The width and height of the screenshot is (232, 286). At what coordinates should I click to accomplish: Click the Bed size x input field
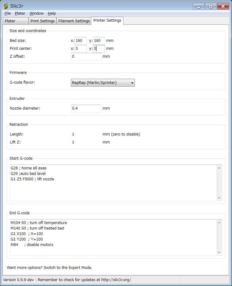(x=80, y=41)
